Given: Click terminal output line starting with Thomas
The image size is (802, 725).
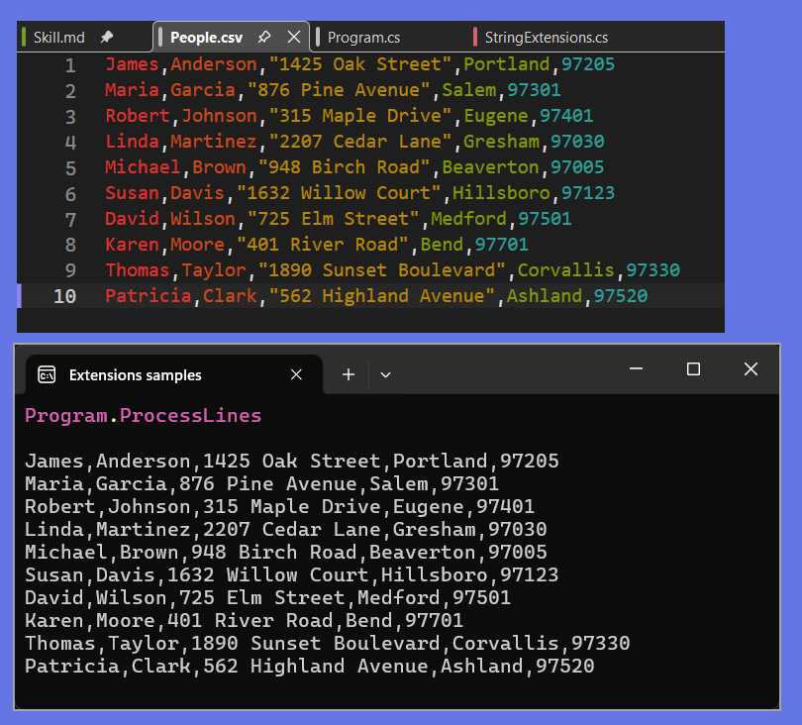Looking at the screenshot, I should point(328,643).
